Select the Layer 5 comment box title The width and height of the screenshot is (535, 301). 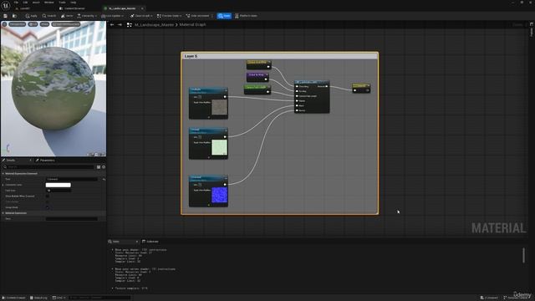point(191,56)
